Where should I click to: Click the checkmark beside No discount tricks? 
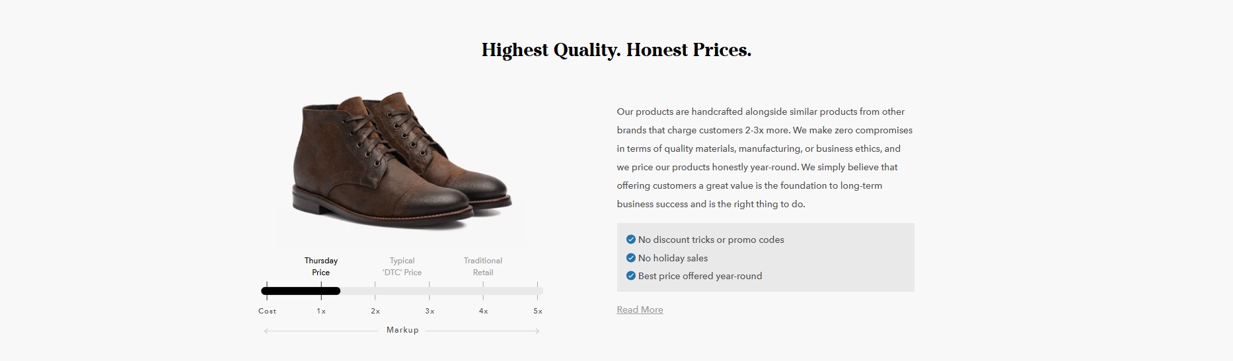click(x=631, y=240)
